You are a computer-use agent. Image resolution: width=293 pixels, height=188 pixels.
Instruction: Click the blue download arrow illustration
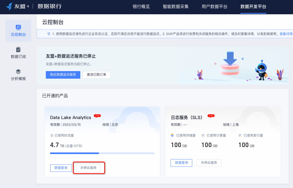click(x=230, y=58)
